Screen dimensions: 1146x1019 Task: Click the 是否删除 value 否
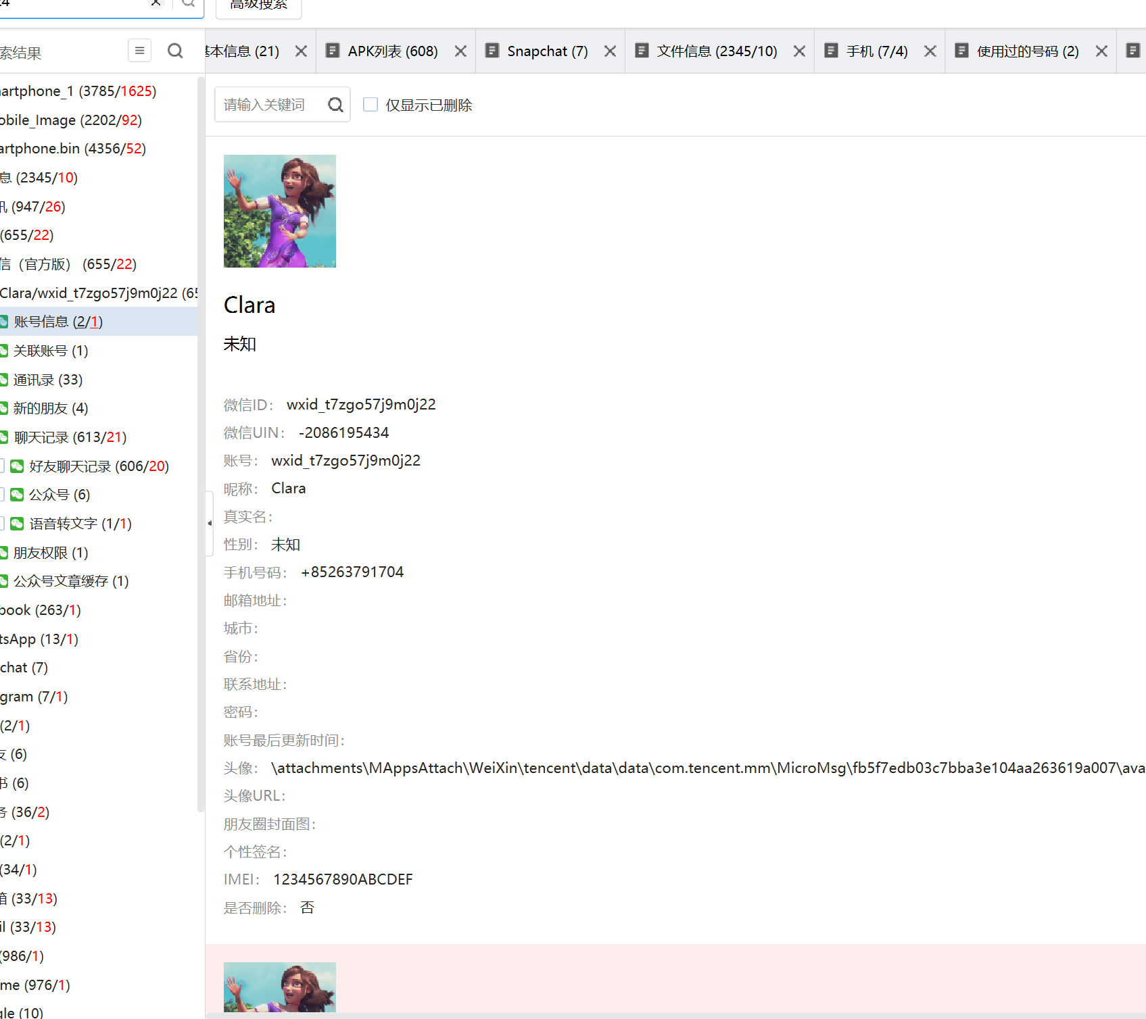pyautogui.click(x=308, y=908)
